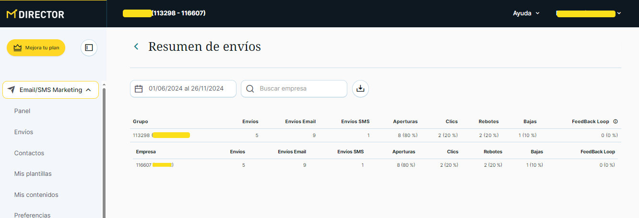Click the calendar icon in date field

pos(139,89)
